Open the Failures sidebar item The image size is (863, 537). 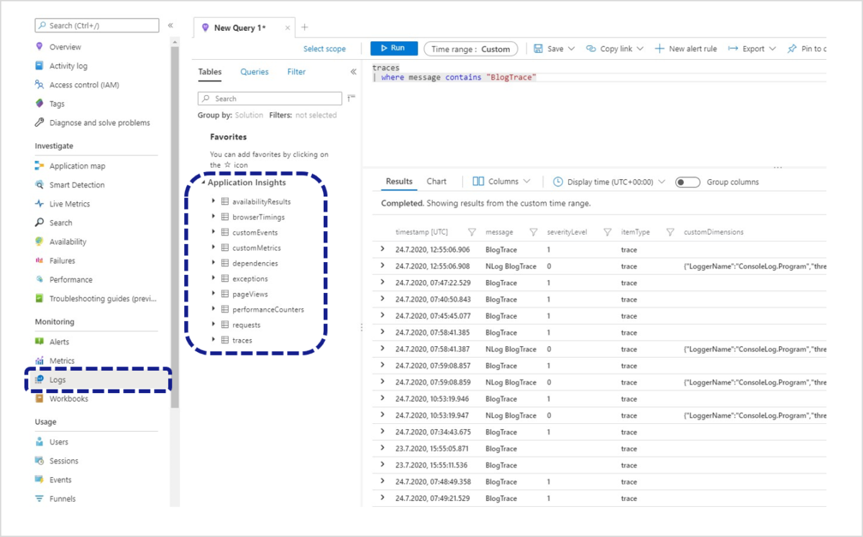[62, 261]
